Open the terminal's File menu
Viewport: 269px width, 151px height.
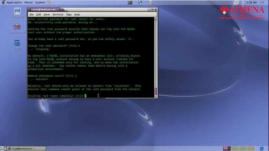[x=32, y=15]
